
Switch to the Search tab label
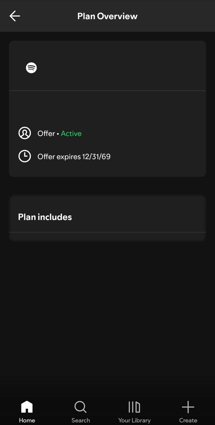(80, 420)
